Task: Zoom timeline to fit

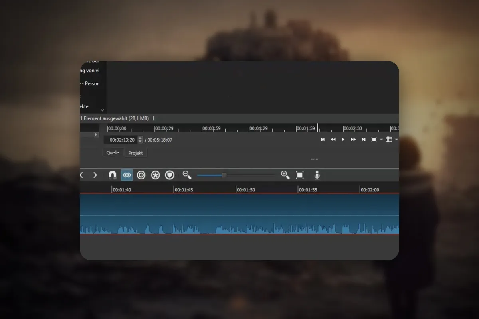Action: (x=300, y=175)
